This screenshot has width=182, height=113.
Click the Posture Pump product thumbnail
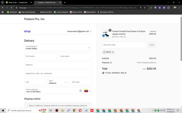(x=106, y=34)
